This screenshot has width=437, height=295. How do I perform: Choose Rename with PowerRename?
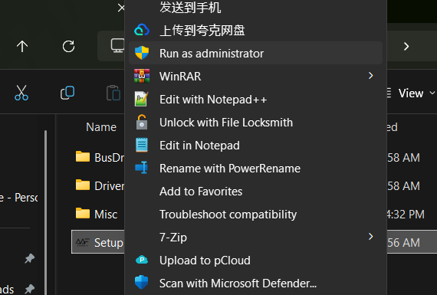[255, 169]
